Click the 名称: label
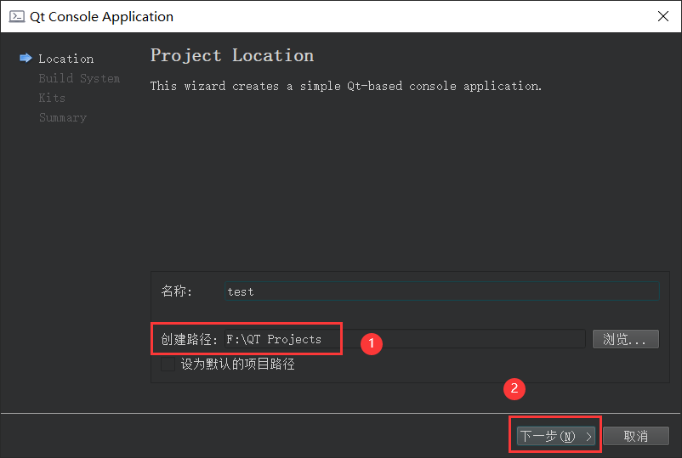This screenshot has height=458, width=682. [177, 291]
